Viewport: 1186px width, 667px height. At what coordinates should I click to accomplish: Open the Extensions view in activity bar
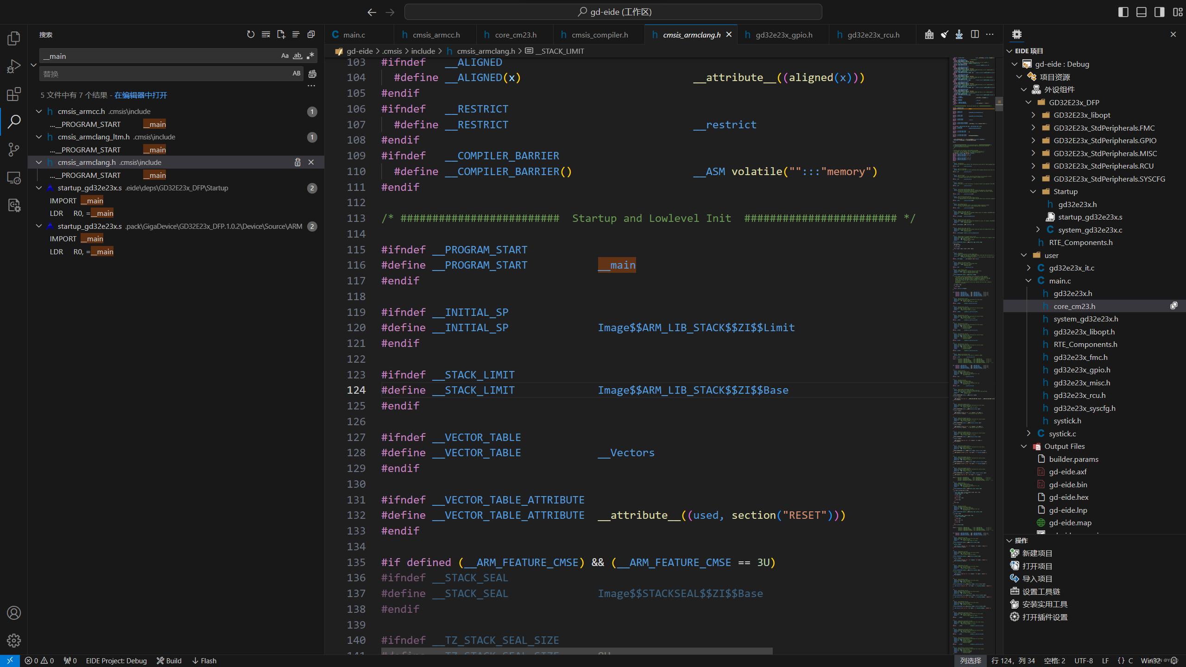[x=14, y=94]
